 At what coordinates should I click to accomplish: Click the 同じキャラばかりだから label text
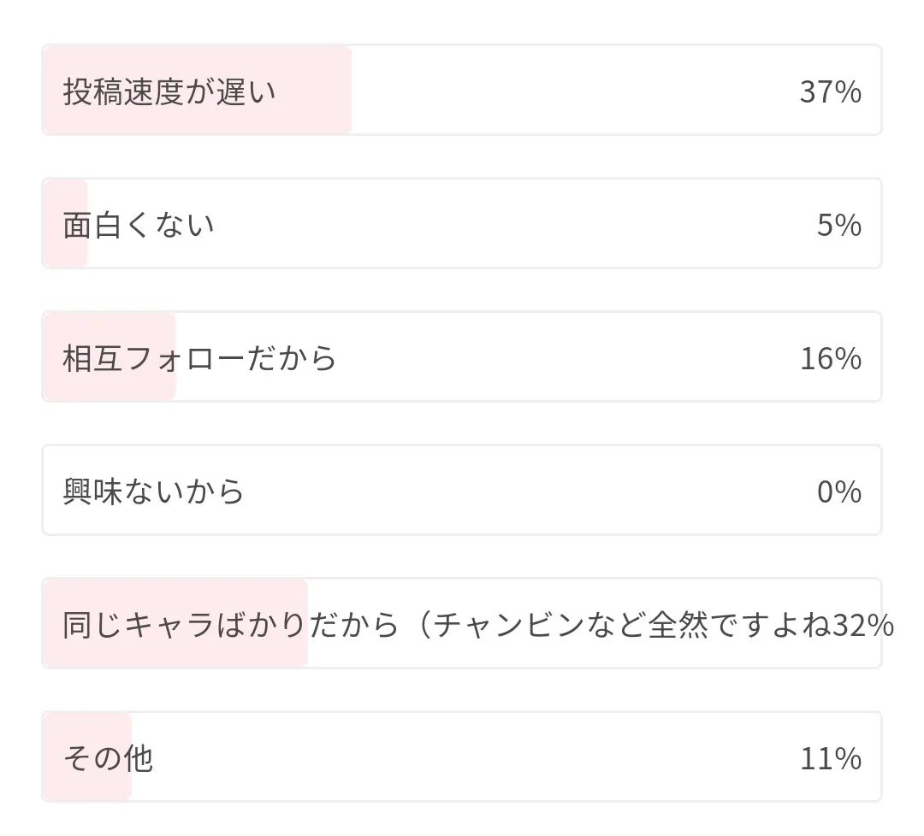tap(231, 625)
